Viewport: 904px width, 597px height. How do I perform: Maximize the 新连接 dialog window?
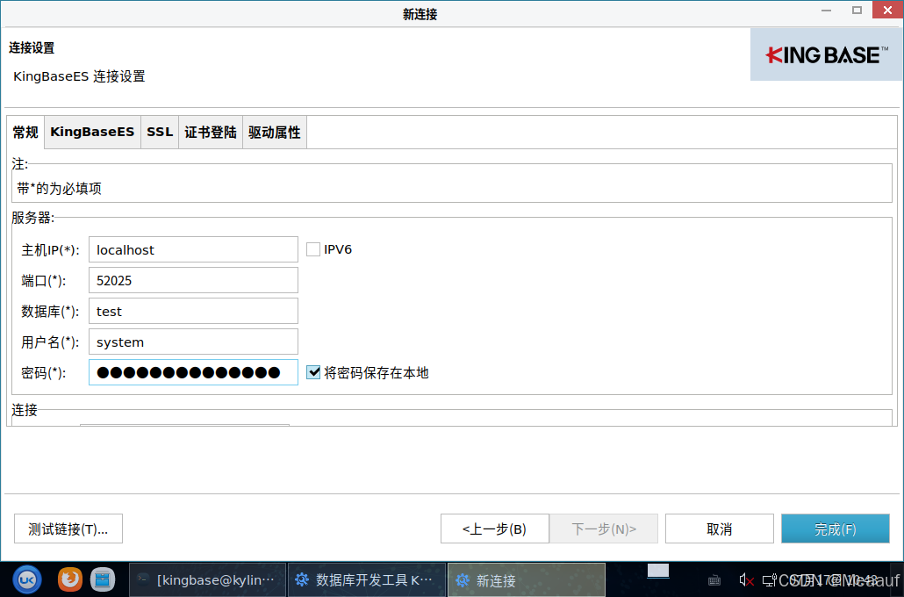pyautogui.click(x=857, y=11)
